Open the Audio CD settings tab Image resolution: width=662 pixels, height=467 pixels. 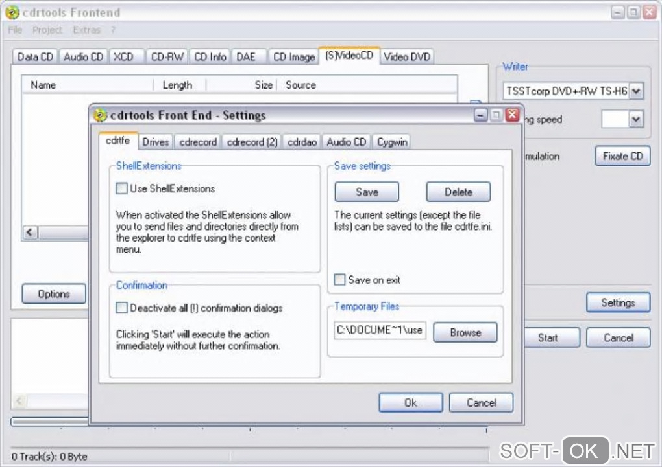pos(346,142)
